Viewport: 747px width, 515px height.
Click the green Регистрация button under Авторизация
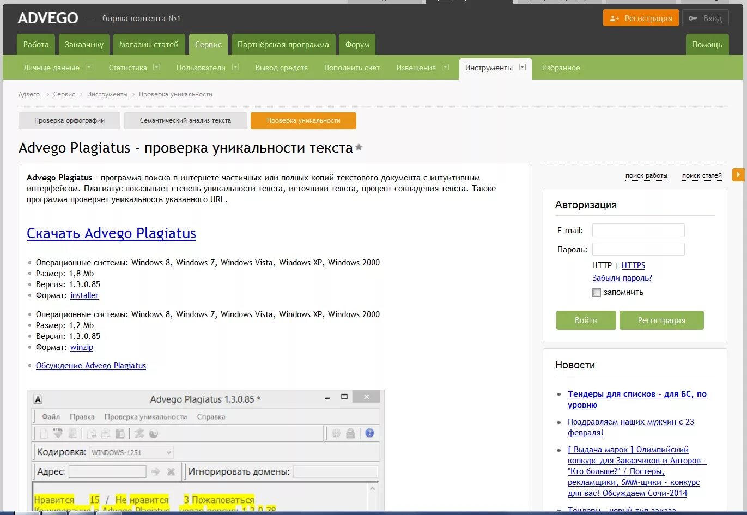coord(661,320)
